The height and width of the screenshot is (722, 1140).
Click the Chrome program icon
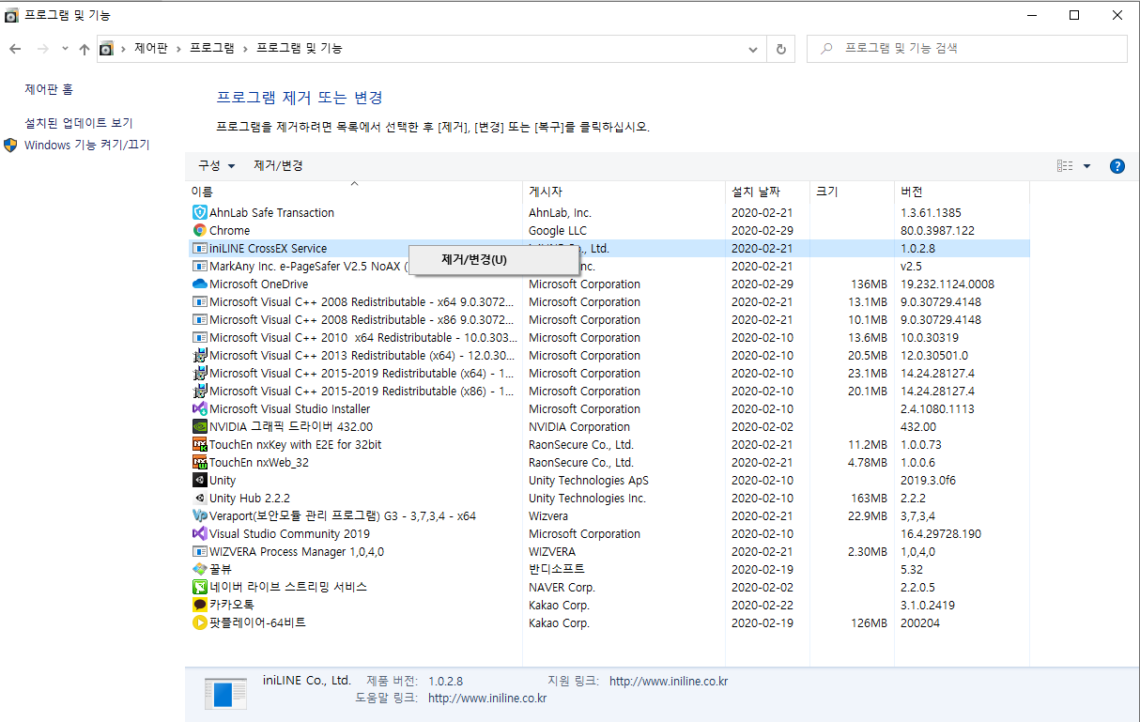(199, 231)
